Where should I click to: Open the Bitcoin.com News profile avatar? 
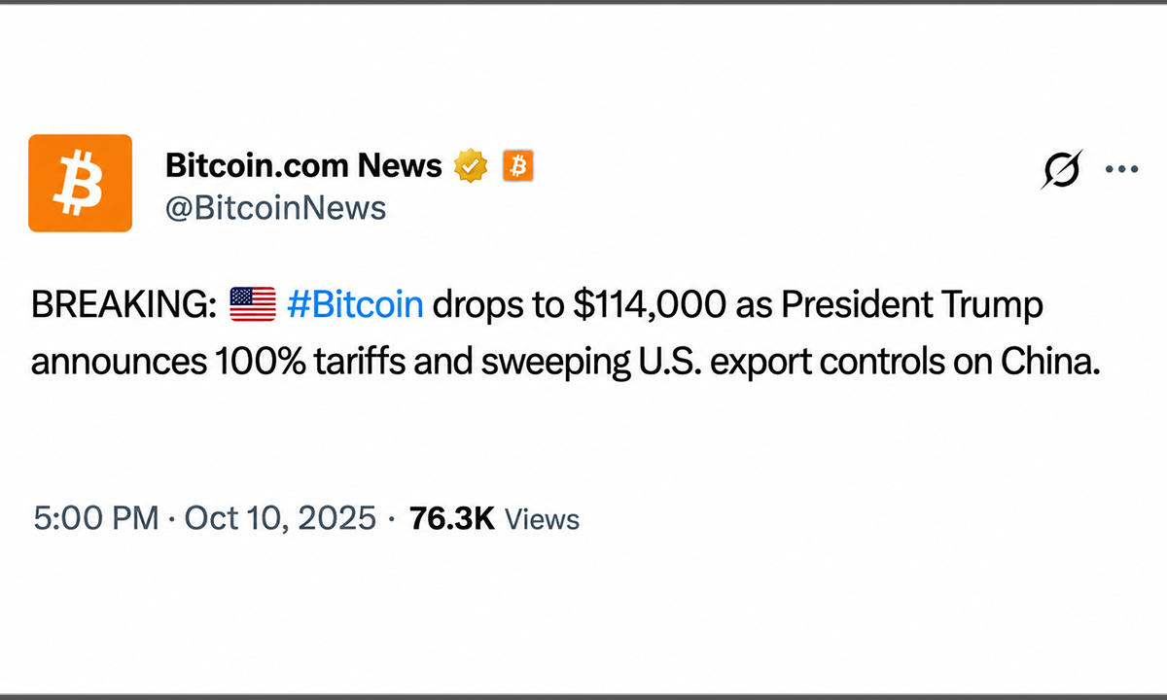[x=80, y=183]
